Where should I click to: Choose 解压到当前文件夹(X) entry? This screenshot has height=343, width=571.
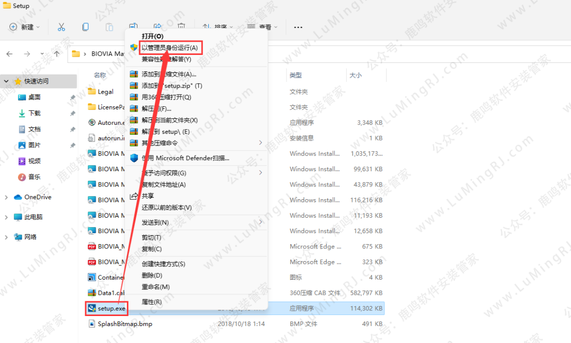coord(170,120)
